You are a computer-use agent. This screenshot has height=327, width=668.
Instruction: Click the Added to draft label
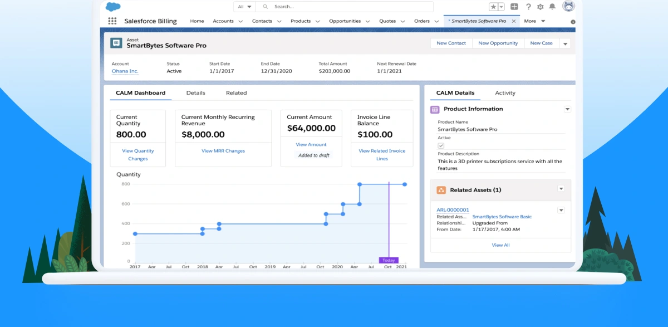314,155
